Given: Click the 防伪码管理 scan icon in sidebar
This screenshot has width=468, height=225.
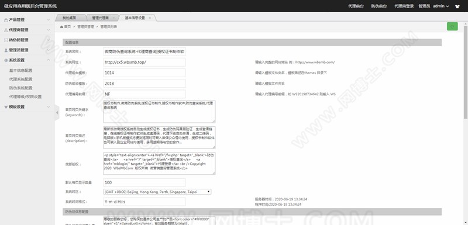Looking at the screenshot, I should point(6,40).
